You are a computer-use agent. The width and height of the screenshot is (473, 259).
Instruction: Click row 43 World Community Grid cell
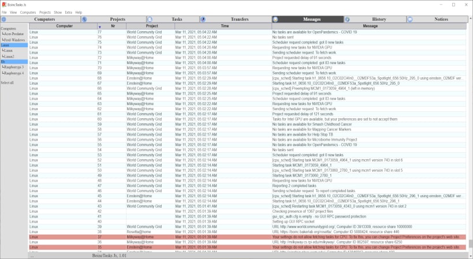[144, 207]
